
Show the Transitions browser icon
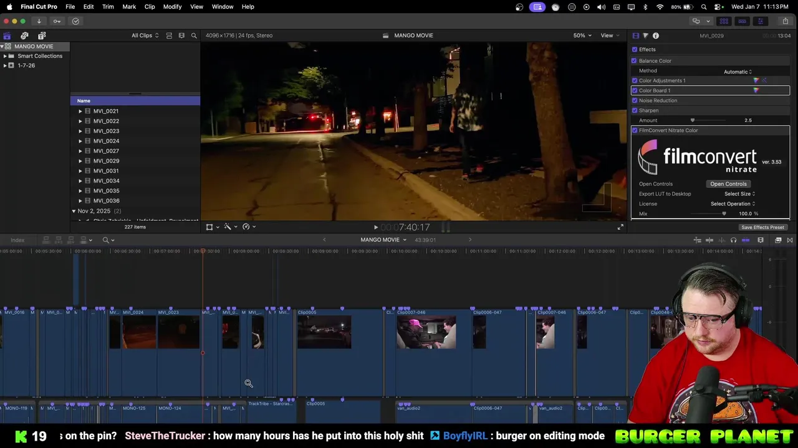(x=790, y=240)
